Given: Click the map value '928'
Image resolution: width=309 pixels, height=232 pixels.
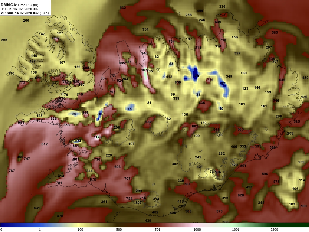Looking at the screenshot, I should point(53,118).
